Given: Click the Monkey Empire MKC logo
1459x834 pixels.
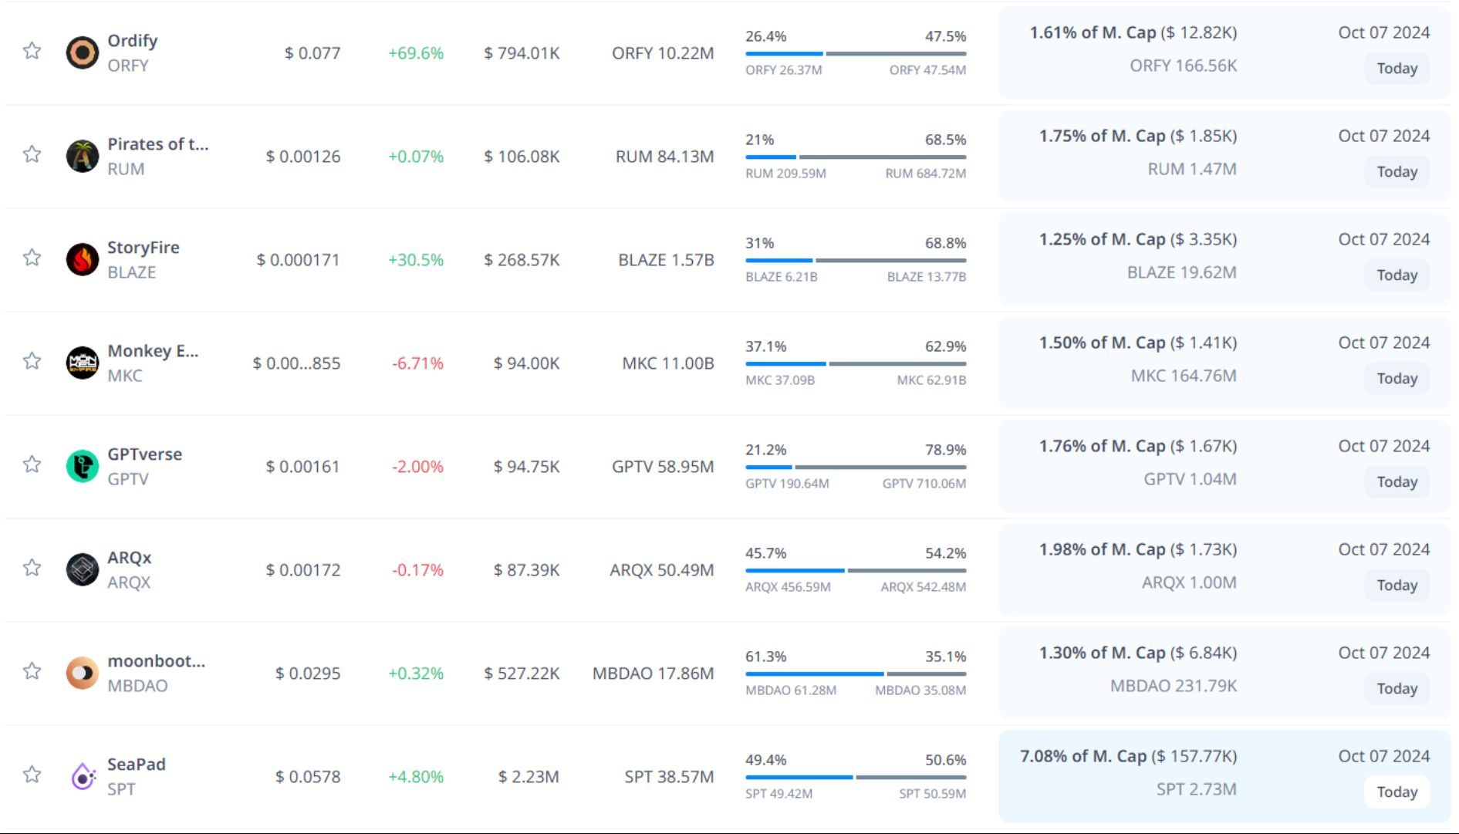Looking at the screenshot, I should (82, 363).
